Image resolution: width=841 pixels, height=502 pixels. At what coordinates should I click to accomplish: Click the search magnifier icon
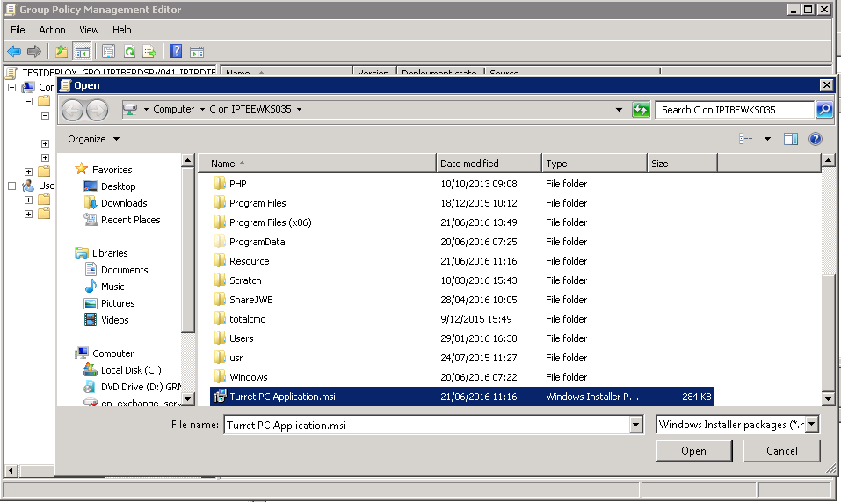click(x=823, y=109)
